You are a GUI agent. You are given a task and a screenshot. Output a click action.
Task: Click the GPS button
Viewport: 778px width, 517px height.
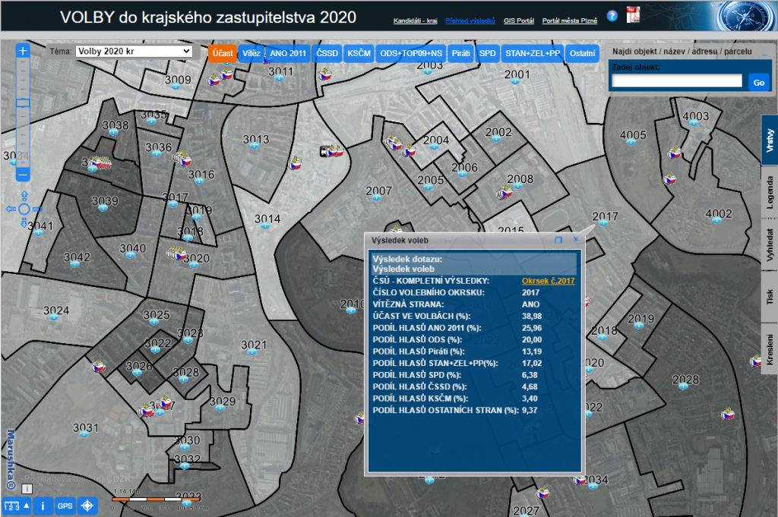click(x=65, y=506)
